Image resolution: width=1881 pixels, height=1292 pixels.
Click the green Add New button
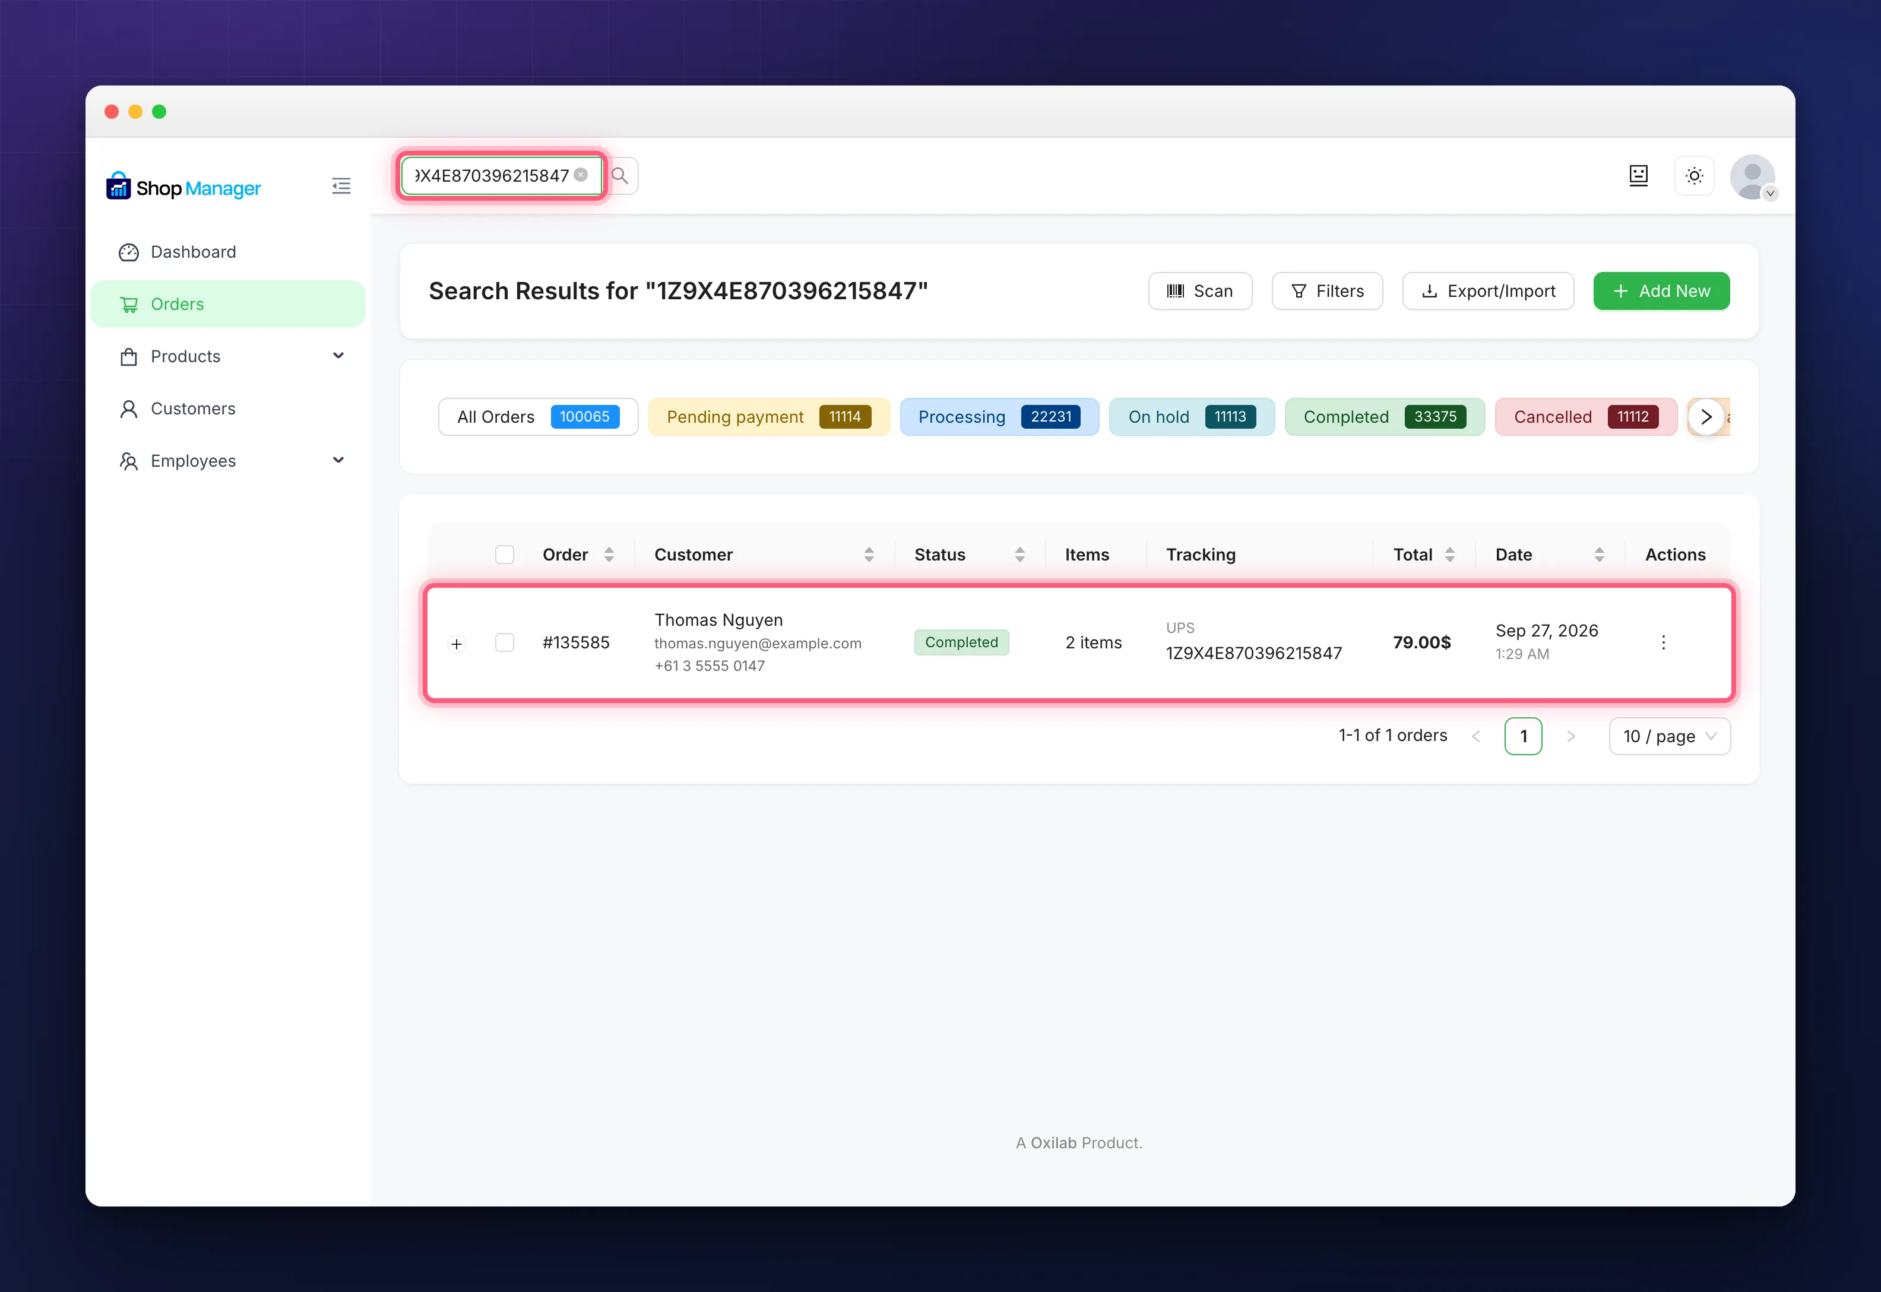[x=1661, y=290]
